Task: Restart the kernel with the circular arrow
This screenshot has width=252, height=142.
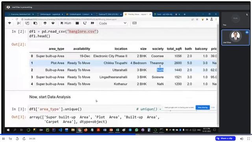Action: click(85, 23)
